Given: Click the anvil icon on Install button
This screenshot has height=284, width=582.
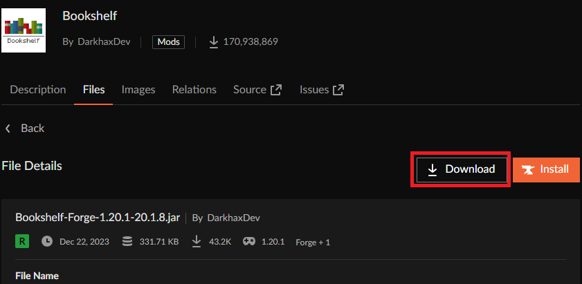Looking at the screenshot, I should (528, 170).
